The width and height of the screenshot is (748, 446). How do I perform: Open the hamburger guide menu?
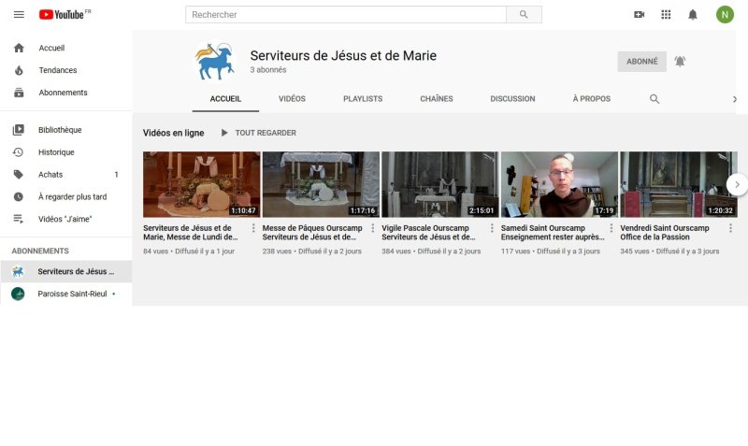point(19,14)
